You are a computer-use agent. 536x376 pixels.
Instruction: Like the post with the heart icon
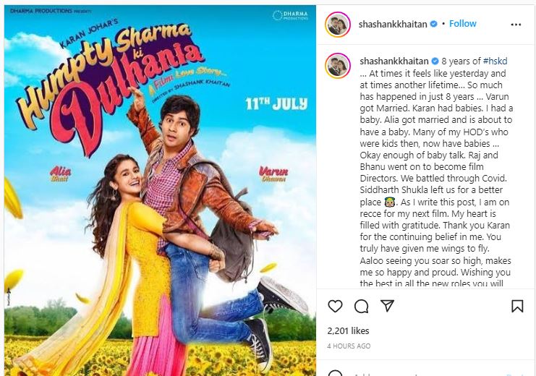pos(335,306)
